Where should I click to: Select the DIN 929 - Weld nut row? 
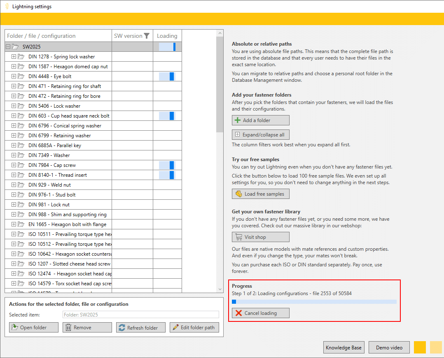tap(49, 185)
